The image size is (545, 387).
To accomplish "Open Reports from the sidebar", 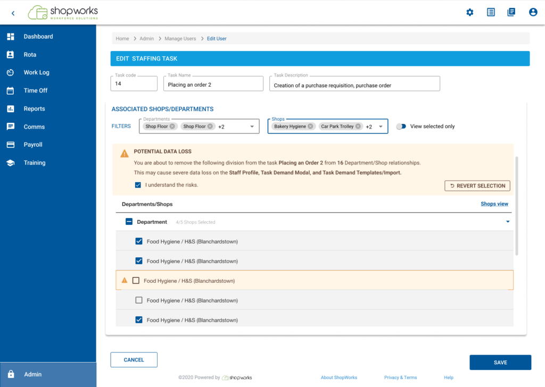I will pos(34,108).
